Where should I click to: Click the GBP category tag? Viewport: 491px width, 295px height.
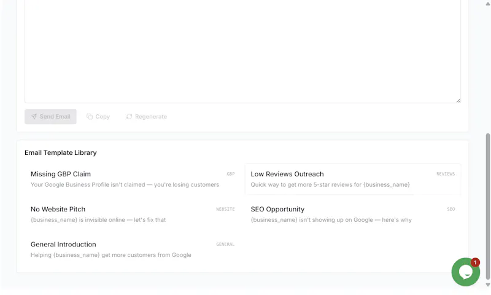tap(231, 174)
